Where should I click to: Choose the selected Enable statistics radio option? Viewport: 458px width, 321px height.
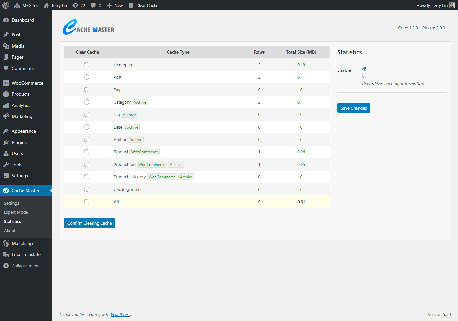365,68
